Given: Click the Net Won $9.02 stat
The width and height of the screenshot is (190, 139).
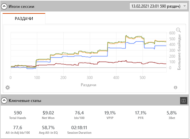Looking at the screenshot, I should [48, 115].
